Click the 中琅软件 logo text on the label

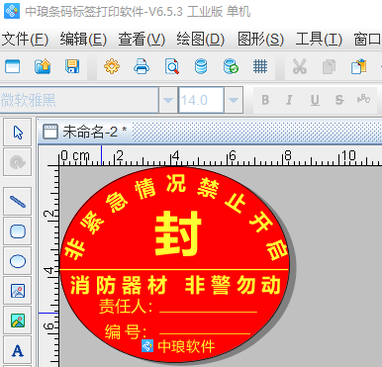186,346
